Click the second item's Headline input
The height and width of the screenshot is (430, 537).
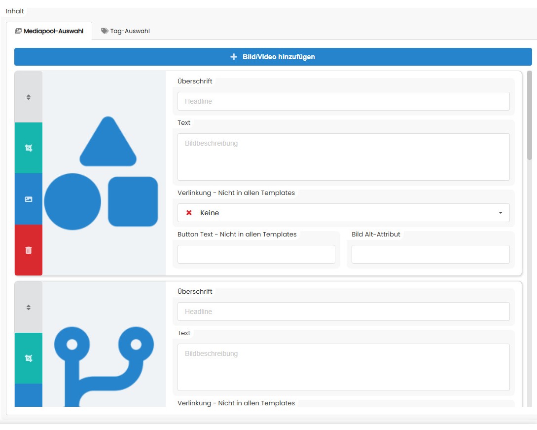pyautogui.click(x=343, y=312)
